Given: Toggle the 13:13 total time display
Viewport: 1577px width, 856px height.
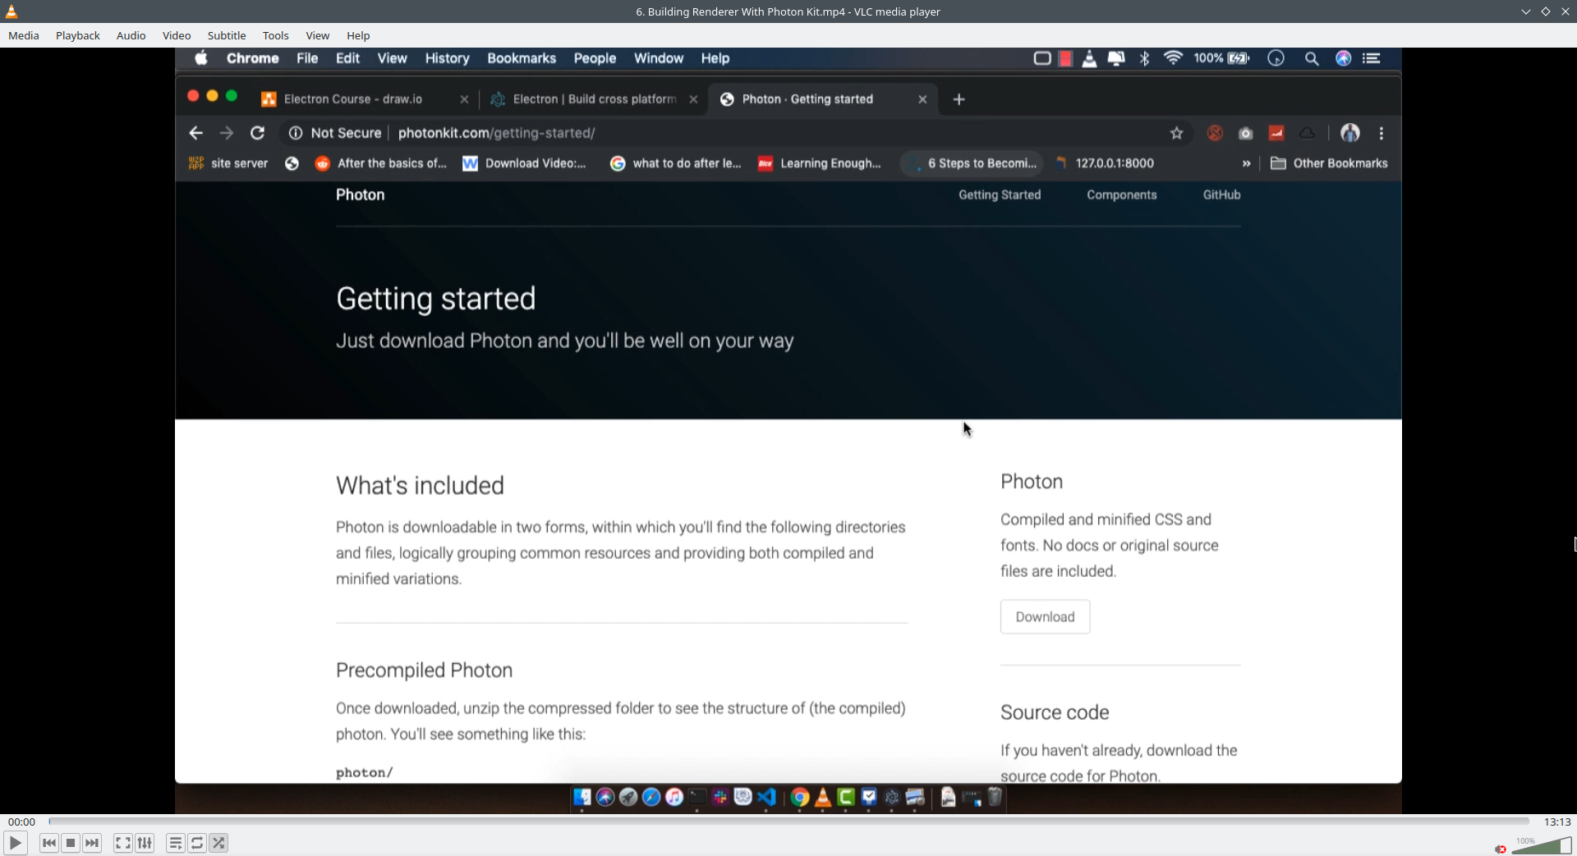Looking at the screenshot, I should pyautogui.click(x=1557, y=822).
